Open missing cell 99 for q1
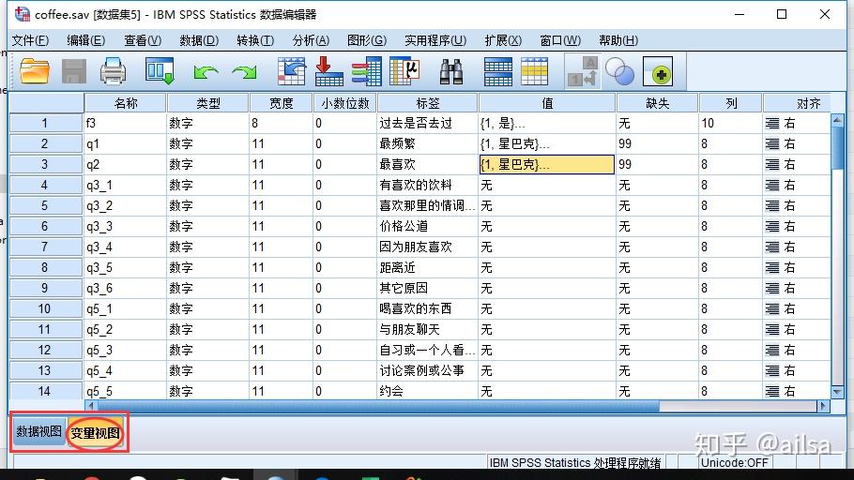This screenshot has width=854, height=480. [x=657, y=144]
